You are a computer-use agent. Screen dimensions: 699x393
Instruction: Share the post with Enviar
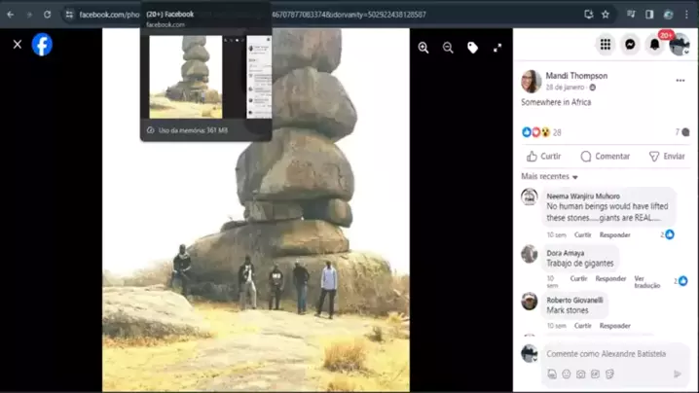pos(667,156)
